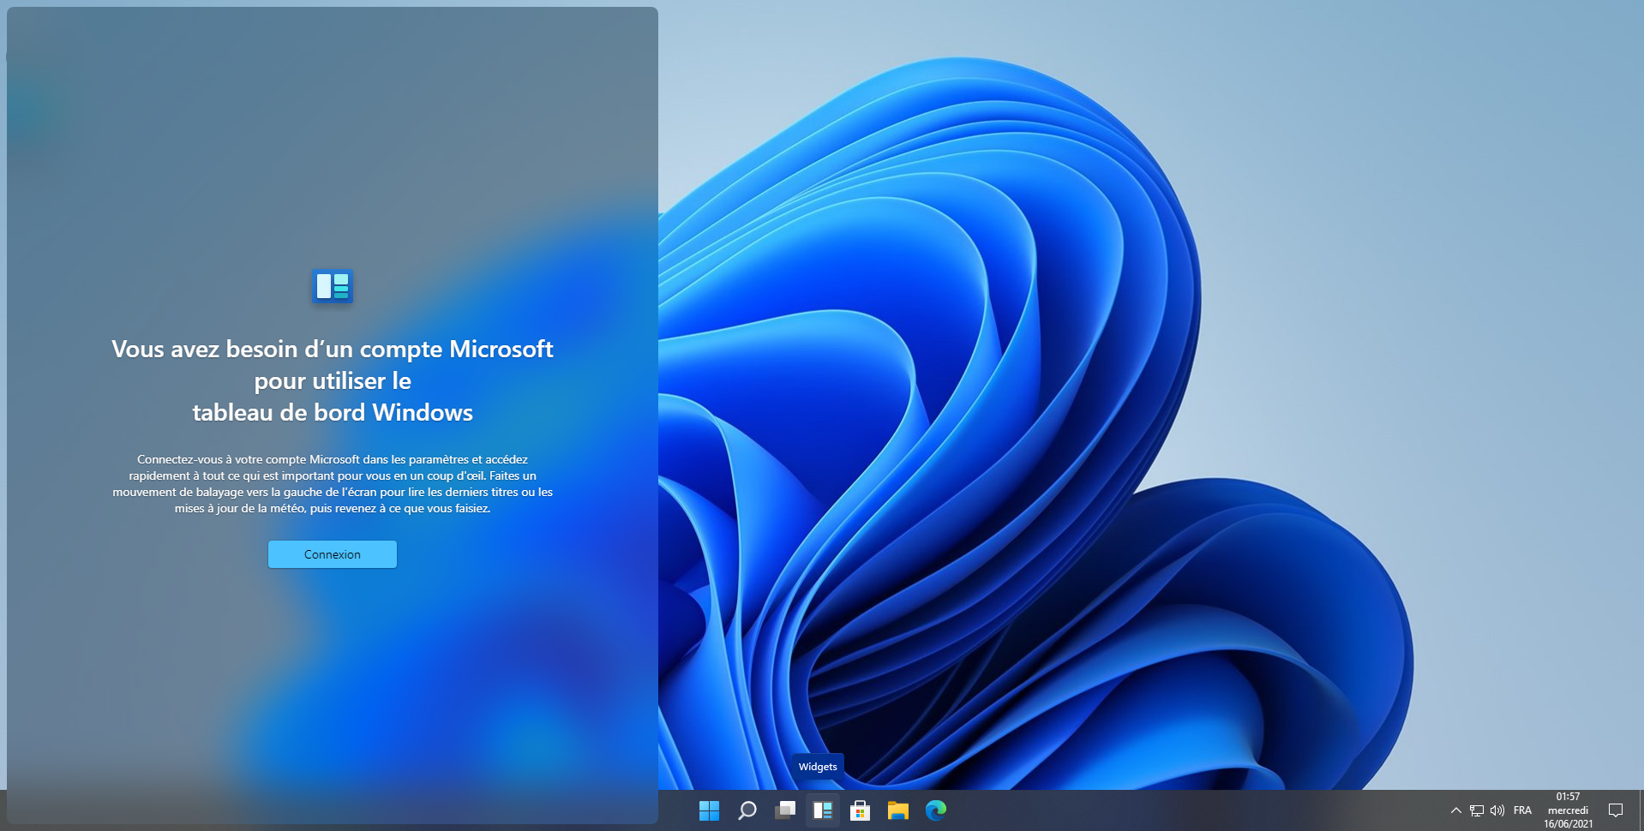Click the Widgets tooltip label
Viewport: 1644px width, 831px height.
[818, 767]
